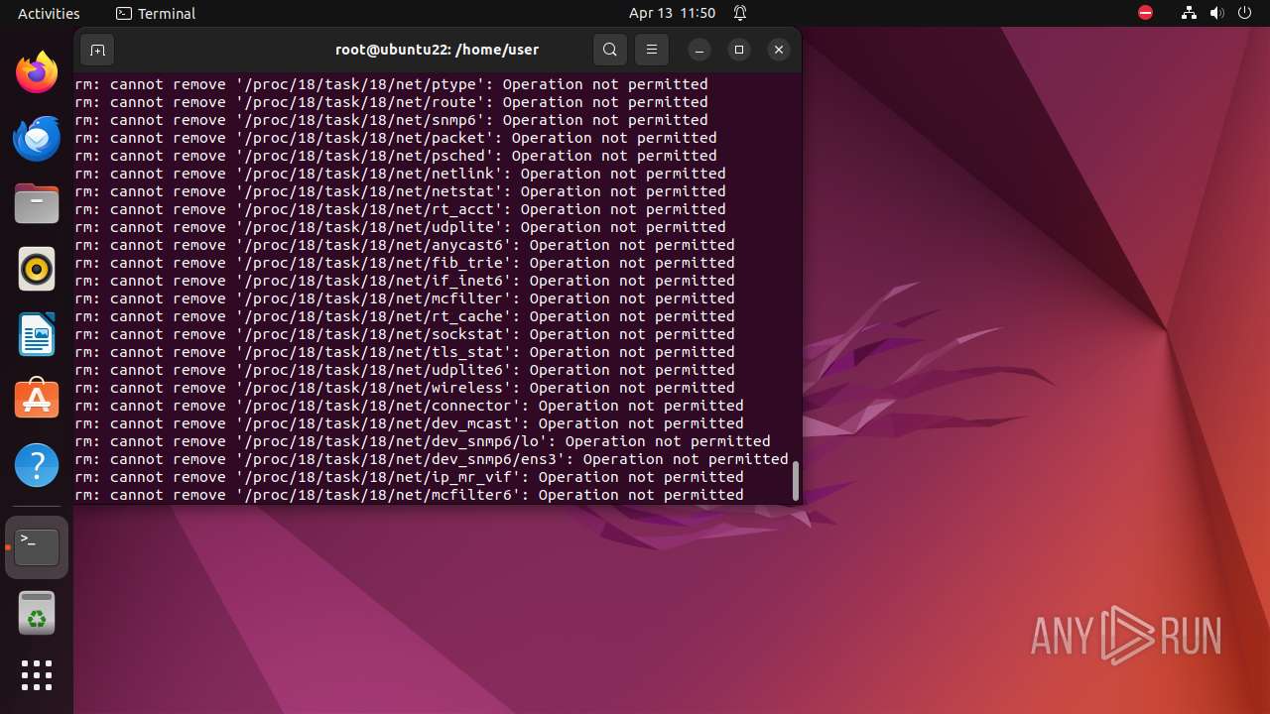Click the line containing '/net/udplite':

400,227
